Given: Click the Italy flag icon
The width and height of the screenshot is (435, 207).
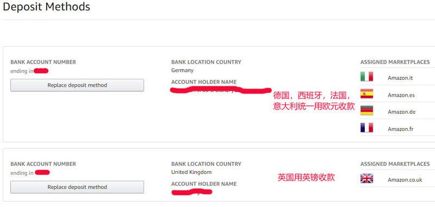Looking at the screenshot, I should click(x=366, y=77).
